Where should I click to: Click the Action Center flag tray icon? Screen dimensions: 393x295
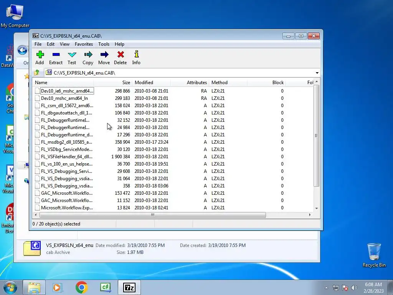(345, 288)
